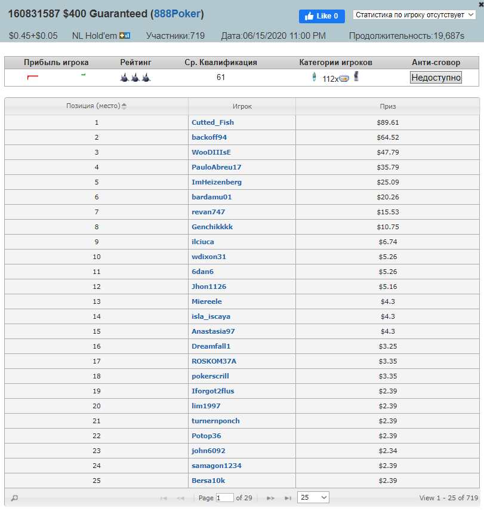Viewport: 484px width, 511px height.
Task: Open the 888Poker link in title
Action: click(x=177, y=14)
